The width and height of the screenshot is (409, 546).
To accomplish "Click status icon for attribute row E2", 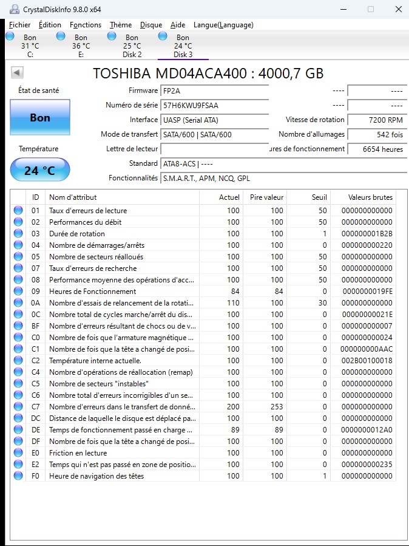I will 18,464.
